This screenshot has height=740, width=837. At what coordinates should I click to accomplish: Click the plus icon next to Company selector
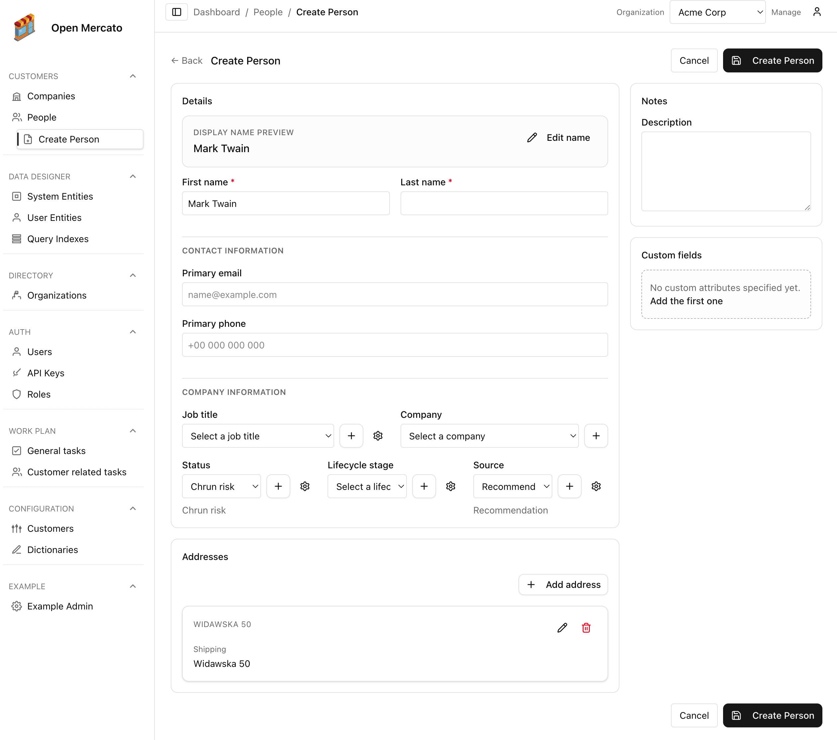coord(596,436)
